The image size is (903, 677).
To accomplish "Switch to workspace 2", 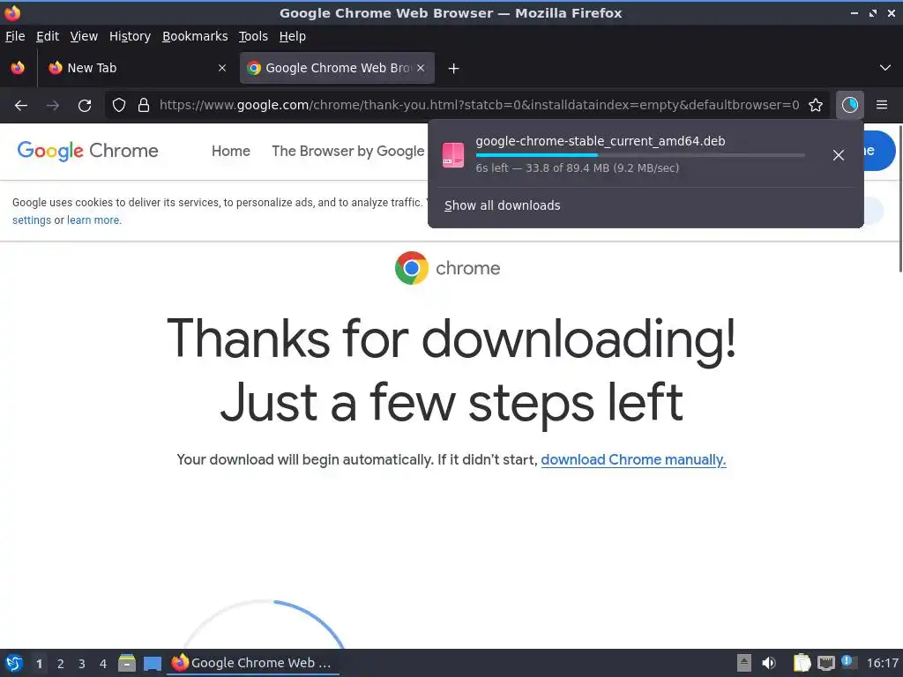I will pos(61,663).
